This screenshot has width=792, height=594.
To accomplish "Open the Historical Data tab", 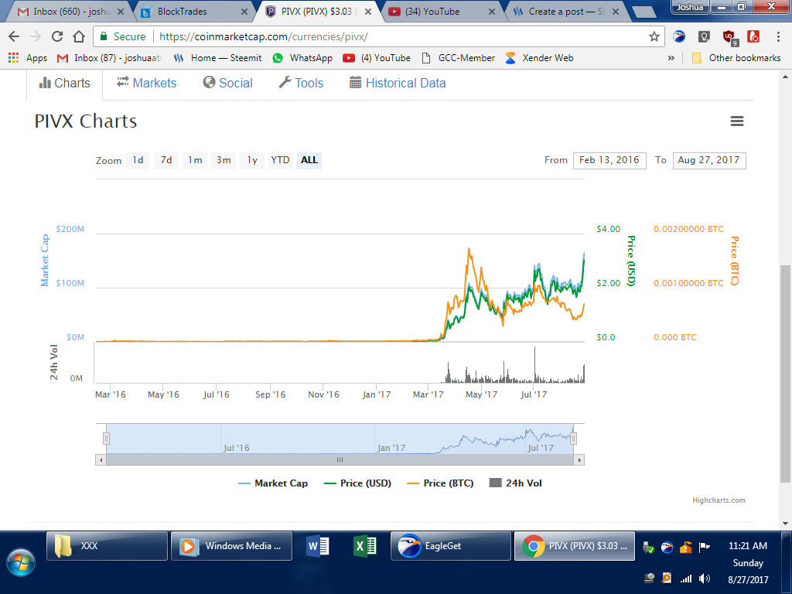I will tap(398, 84).
